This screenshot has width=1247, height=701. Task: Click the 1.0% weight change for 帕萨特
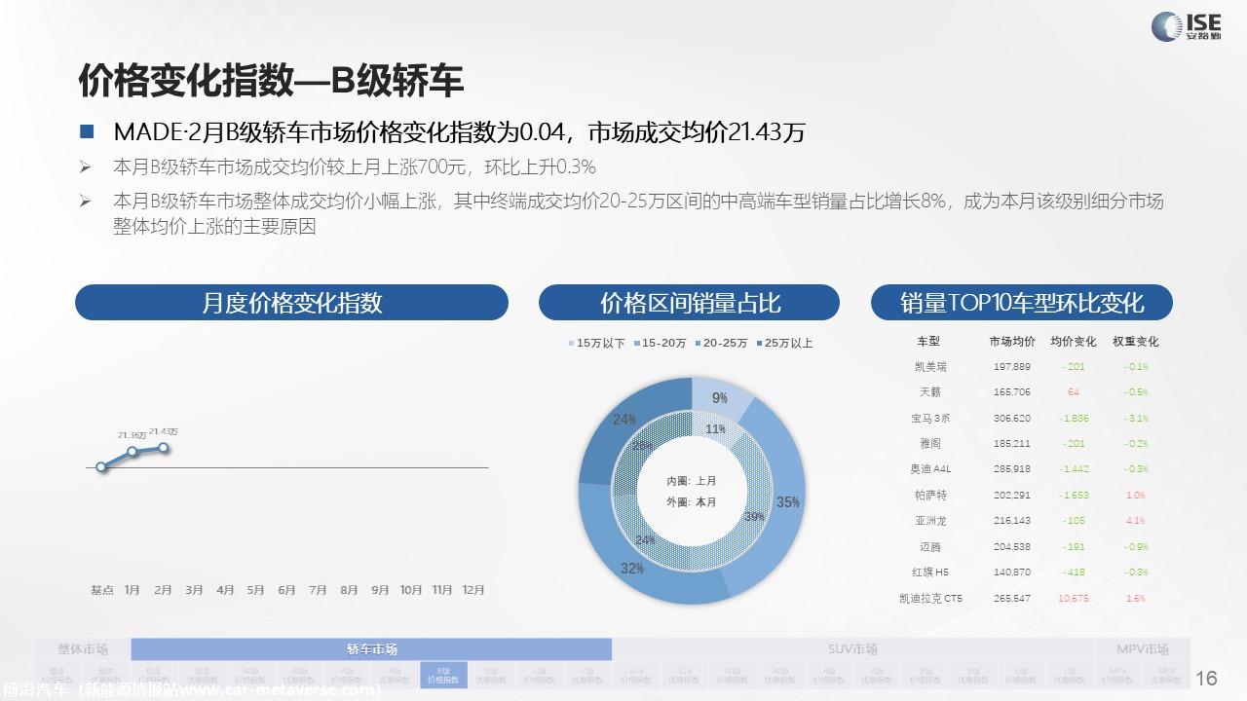click(1136, 495)
